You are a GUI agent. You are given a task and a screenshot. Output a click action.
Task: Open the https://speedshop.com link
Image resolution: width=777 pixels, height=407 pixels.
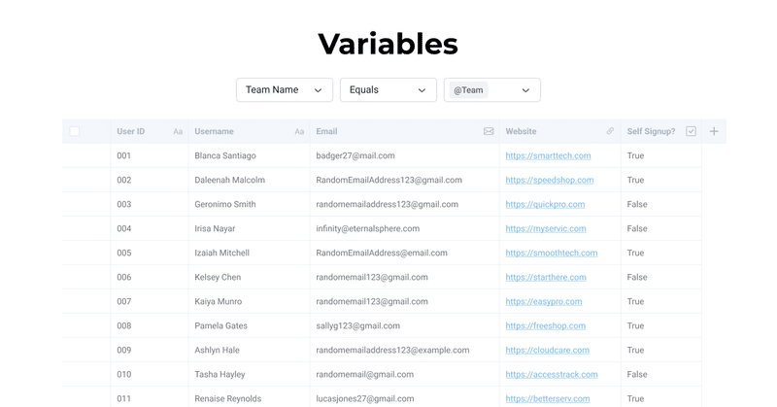click(550, 180)
